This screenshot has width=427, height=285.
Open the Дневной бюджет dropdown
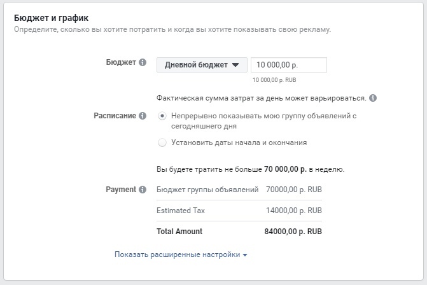point(202,65)
